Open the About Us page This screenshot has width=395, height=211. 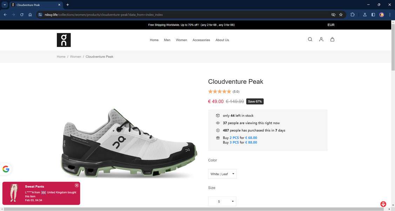pyautogui.click(x=222, y=40)
